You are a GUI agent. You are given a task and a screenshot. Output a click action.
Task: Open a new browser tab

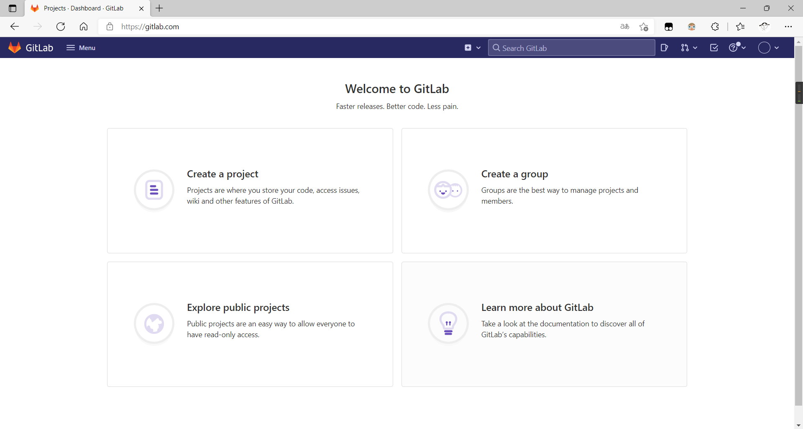coord(159,8)
